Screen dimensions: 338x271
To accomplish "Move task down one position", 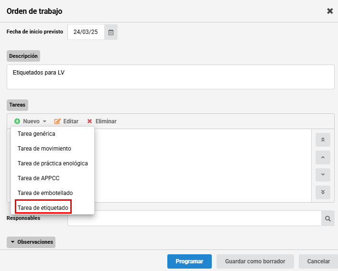I will pos(323,175).
